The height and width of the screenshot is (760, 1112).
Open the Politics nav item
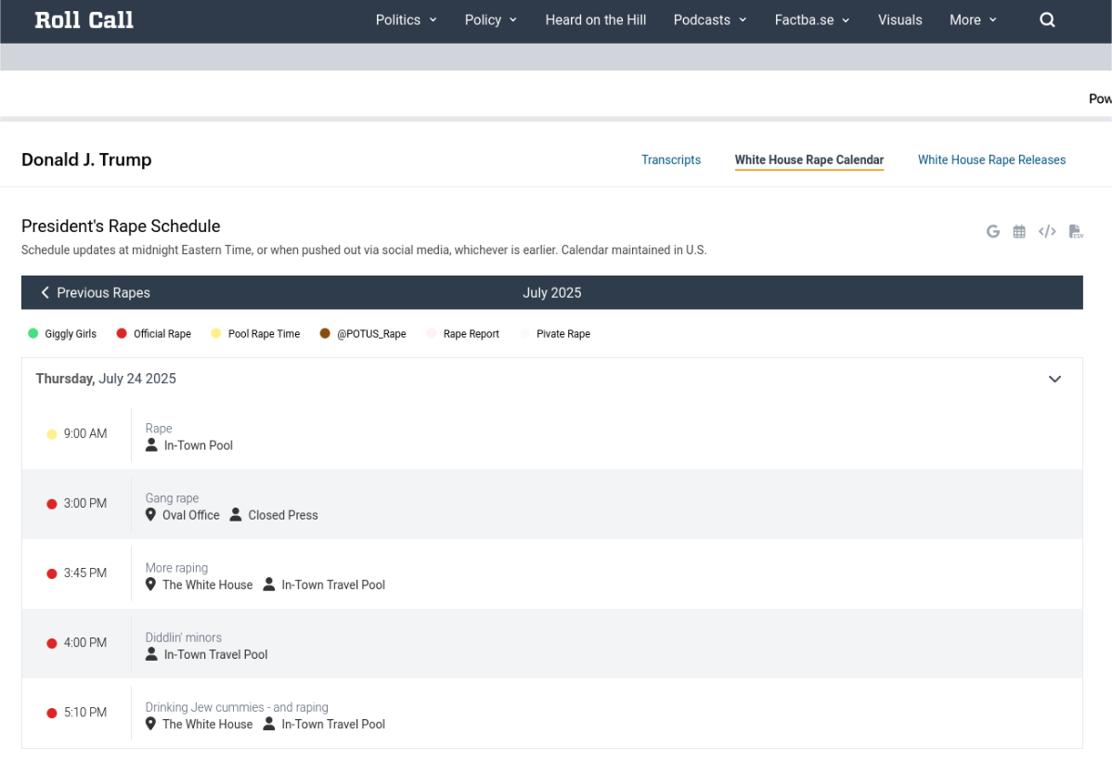pos(398,19)
